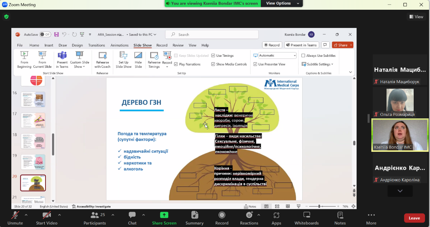Click the Zoom View button
Image resolution: width=430 pixels, height=227 pixels.
[416, 17]
